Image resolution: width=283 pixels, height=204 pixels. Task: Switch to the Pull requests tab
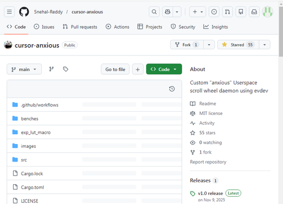point(80,27)
